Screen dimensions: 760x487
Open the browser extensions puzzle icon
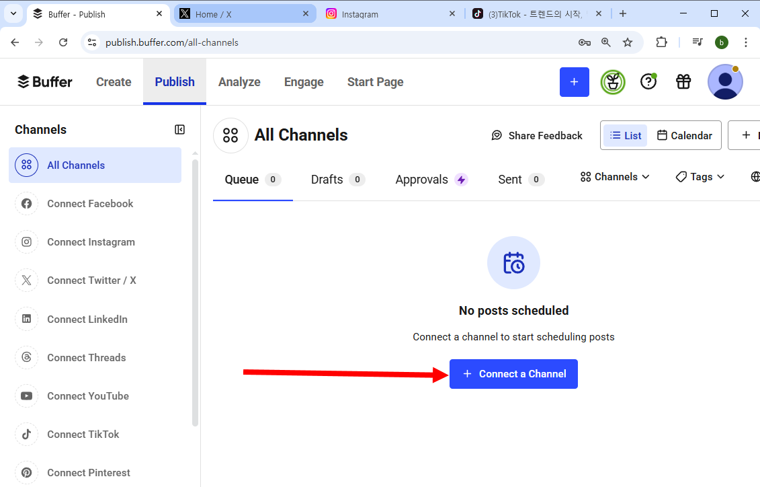tap(662, 42)
